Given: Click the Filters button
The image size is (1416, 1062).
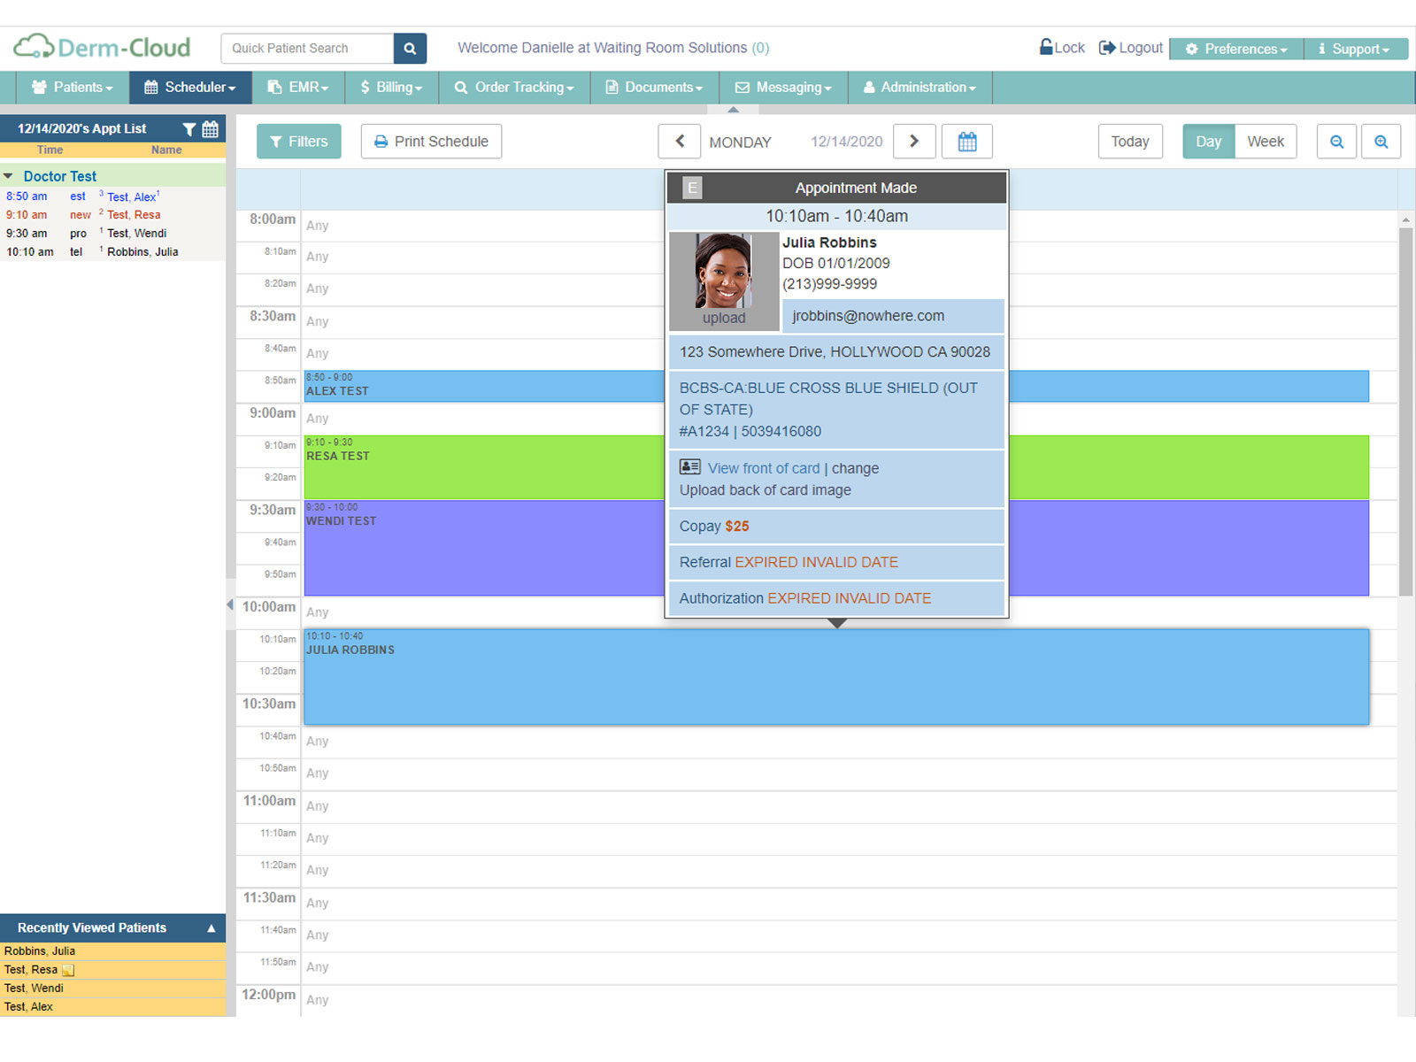Looking at the screenshot, I should pos(298,142).
